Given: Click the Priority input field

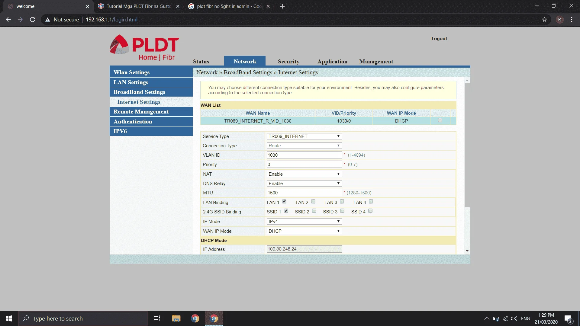Looking at the screenshot, I should click(x=304, y=165).
